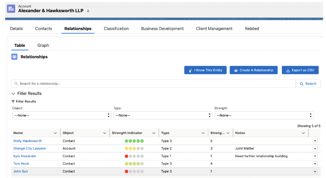Image resolution: width=326 pixels, height=178 pixels.
Task: Open Name column header menu chevron
Action: click(55, 133)
